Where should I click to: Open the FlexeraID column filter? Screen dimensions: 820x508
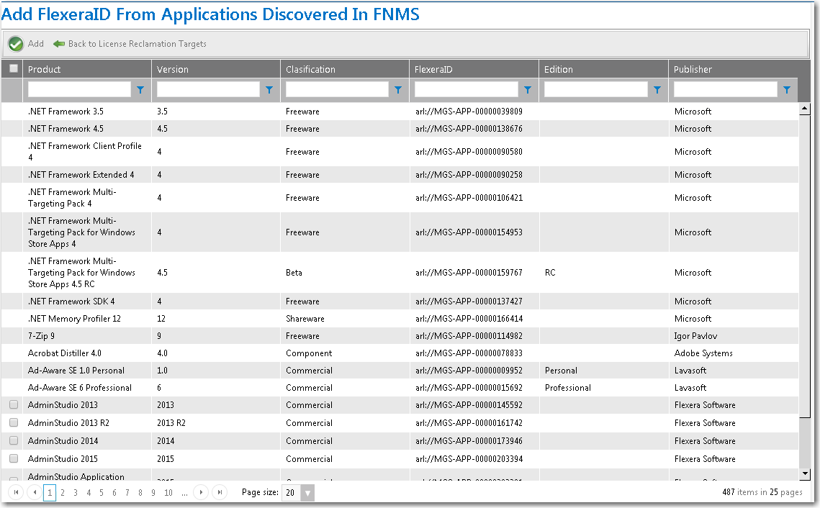527,89
